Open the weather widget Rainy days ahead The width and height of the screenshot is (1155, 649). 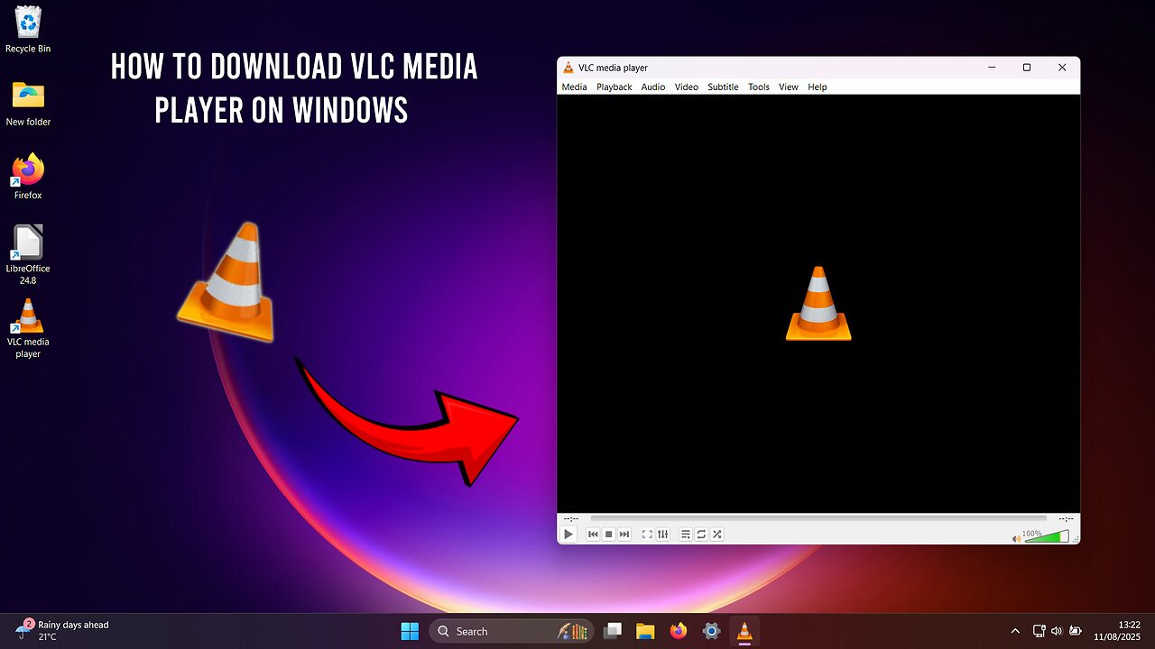click(x=63, y=630)
